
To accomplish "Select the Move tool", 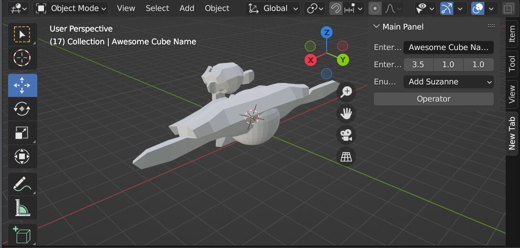I will [22, 85].
